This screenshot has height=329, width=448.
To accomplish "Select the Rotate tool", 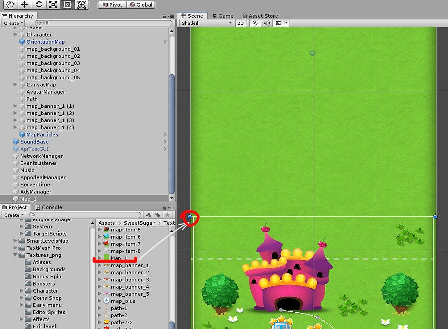I will point(39,5).
